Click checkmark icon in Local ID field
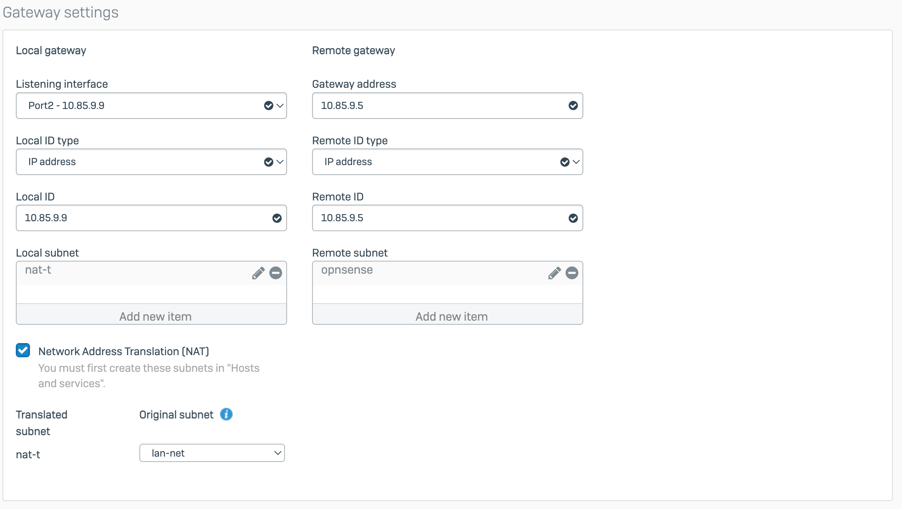902x509 pixels. (277, 218)
